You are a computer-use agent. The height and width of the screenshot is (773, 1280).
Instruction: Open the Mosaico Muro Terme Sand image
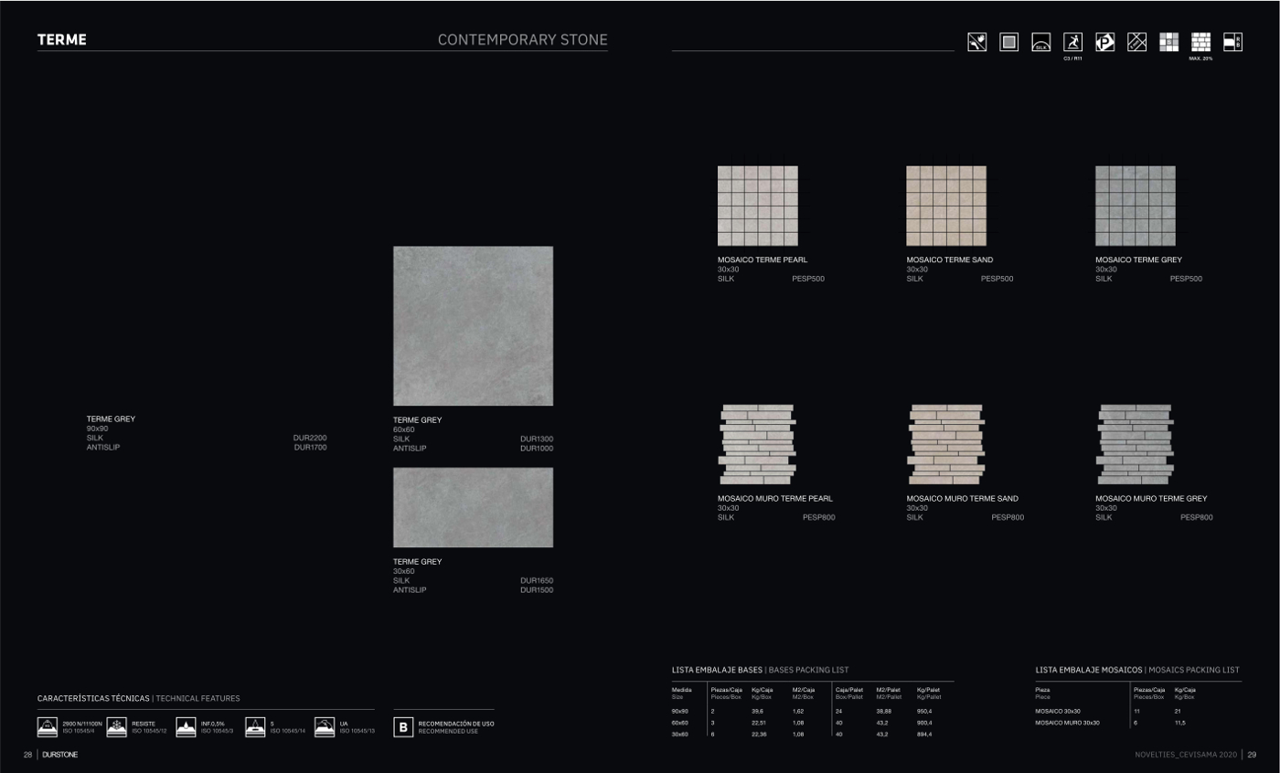pyautogui.click(x=946, y=444)
